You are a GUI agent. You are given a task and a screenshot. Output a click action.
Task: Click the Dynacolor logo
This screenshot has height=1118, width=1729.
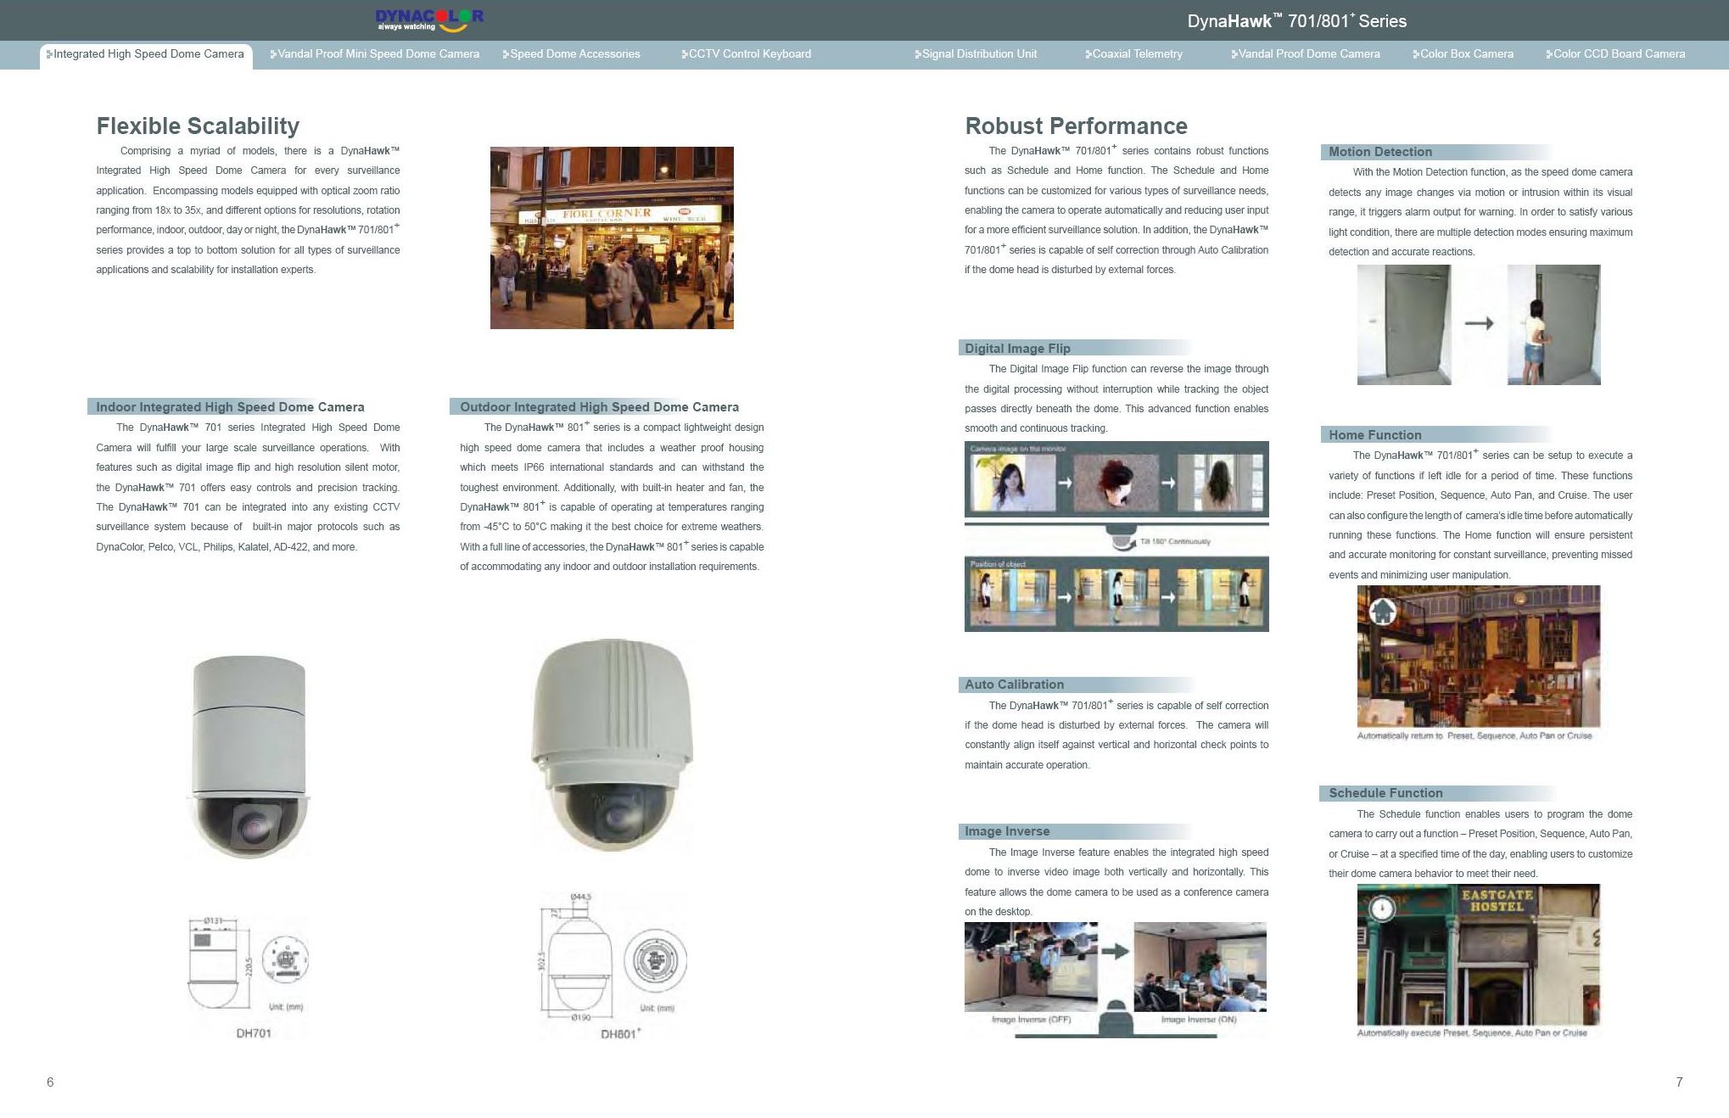[x=429, y=20]
